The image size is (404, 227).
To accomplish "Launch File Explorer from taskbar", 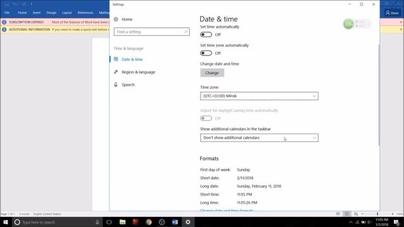I will pos(122,222).
